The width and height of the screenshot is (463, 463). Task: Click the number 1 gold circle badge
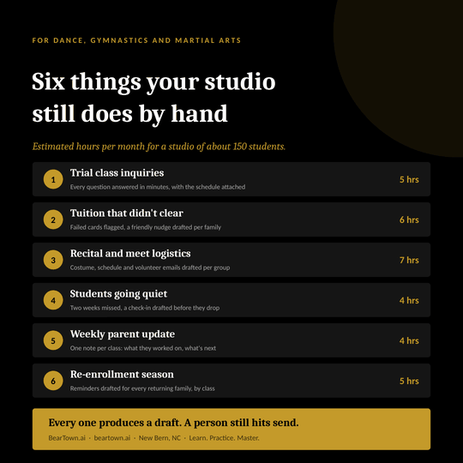(x=53, y=179)
